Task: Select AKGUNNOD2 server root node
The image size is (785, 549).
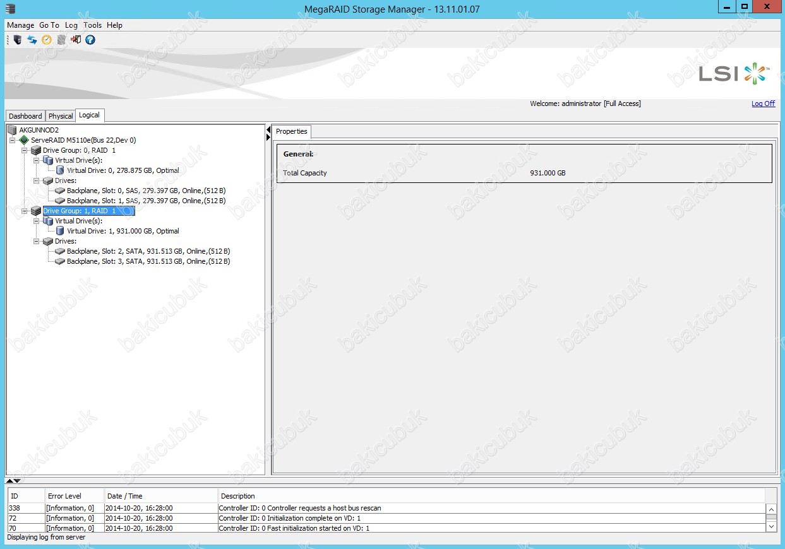Action: pyautogui.click(x=39, y=130)
